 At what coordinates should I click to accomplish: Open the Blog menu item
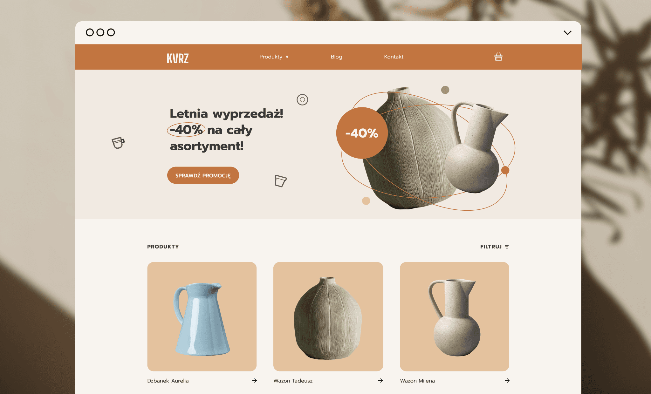(x=336, y=57)
